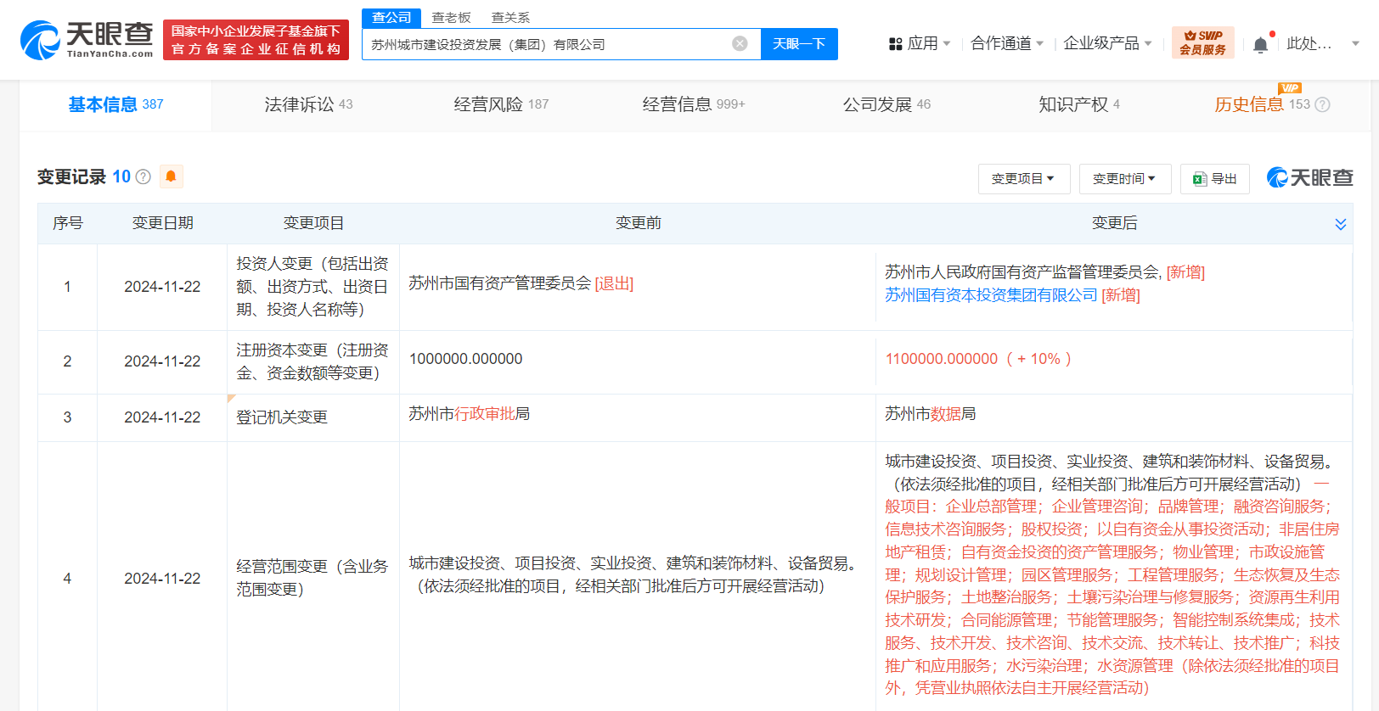Screen dimensions: 1379x711
Task: Switch to the 经营风险 tab
Action: point(500,104)
